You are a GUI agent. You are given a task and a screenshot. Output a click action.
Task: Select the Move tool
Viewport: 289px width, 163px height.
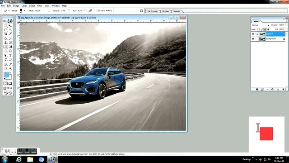click(x=10, y=26)
